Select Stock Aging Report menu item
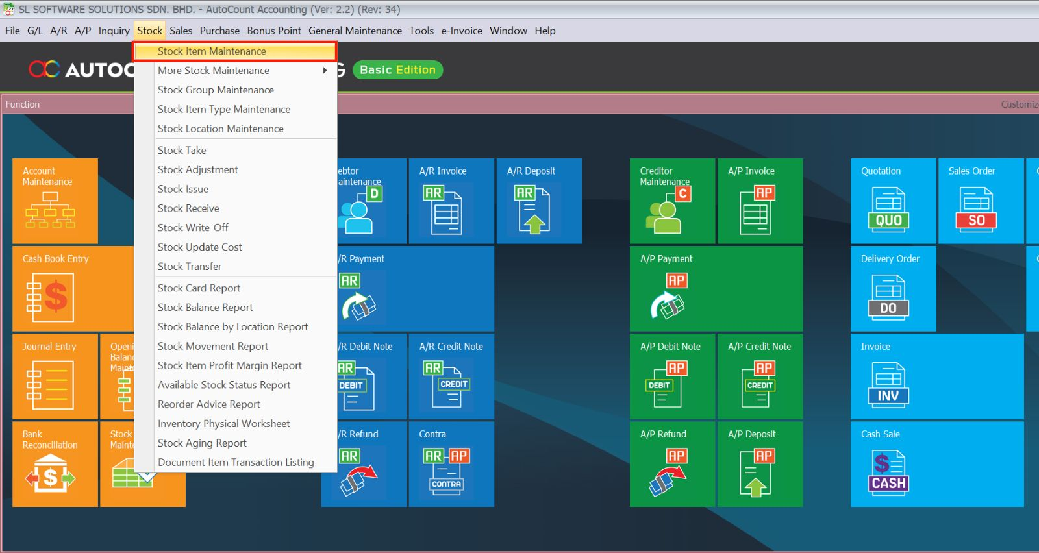Screen dimensions: 1039x553 202,443
